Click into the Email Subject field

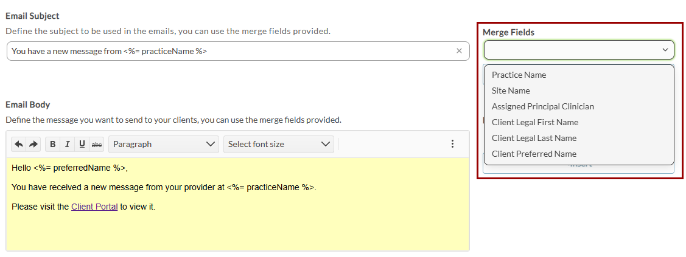(231, 51)
